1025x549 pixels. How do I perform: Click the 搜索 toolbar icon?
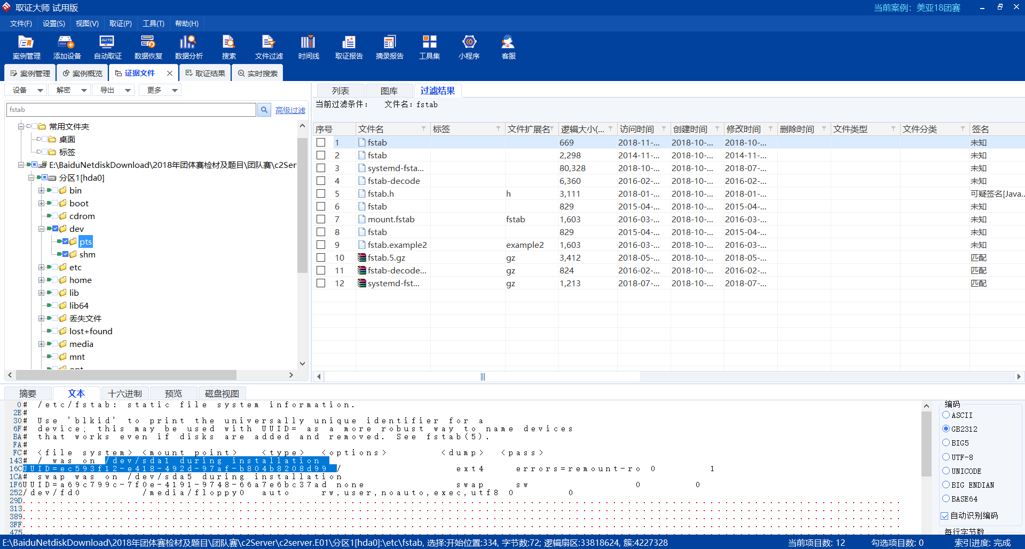[x=228, y=47]
